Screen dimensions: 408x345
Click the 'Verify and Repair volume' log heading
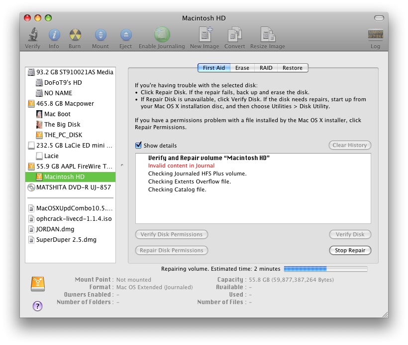coord(208,158)
